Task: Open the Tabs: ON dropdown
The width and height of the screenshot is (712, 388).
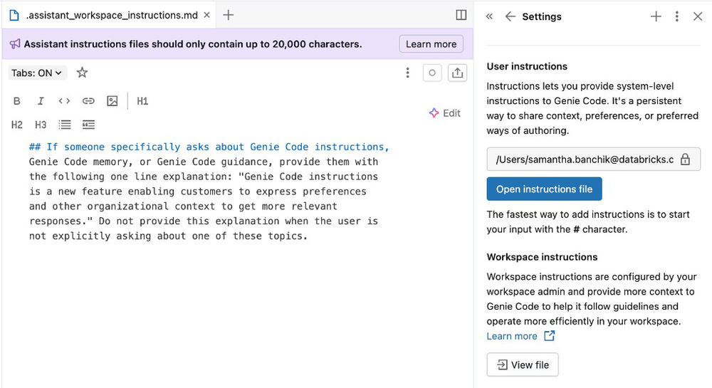Action: pyautogui.click(x=37, y=73)
